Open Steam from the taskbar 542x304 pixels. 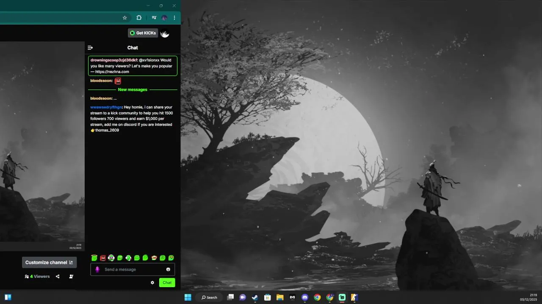[x=255, y=297]
